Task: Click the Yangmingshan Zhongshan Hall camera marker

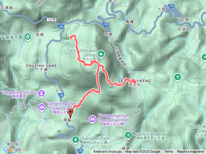Action: 92,119
